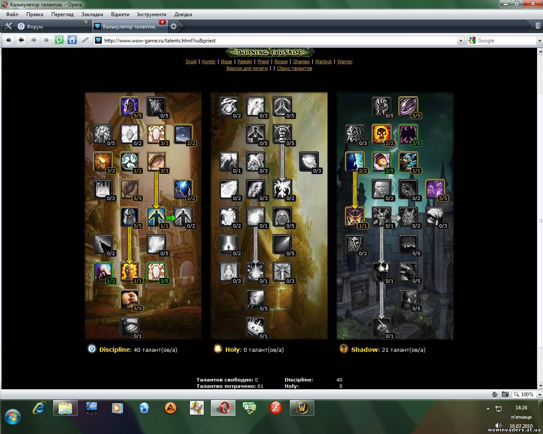Open Internet Explorer from the taskbar
Viewport: 543px width, 434px height.
click(x=39, y=408)
